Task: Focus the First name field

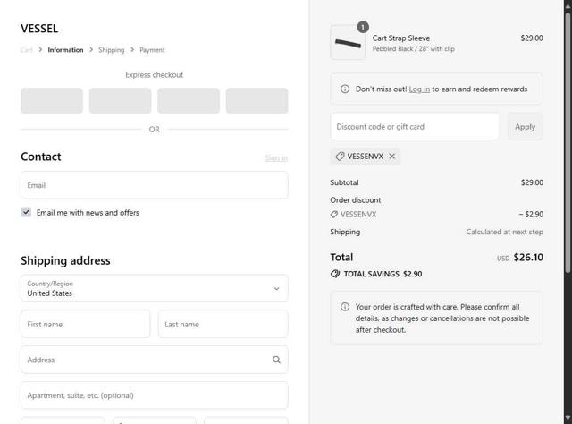Action: 86,324
